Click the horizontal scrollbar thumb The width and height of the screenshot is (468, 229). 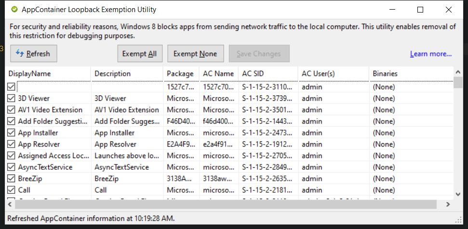226,204
